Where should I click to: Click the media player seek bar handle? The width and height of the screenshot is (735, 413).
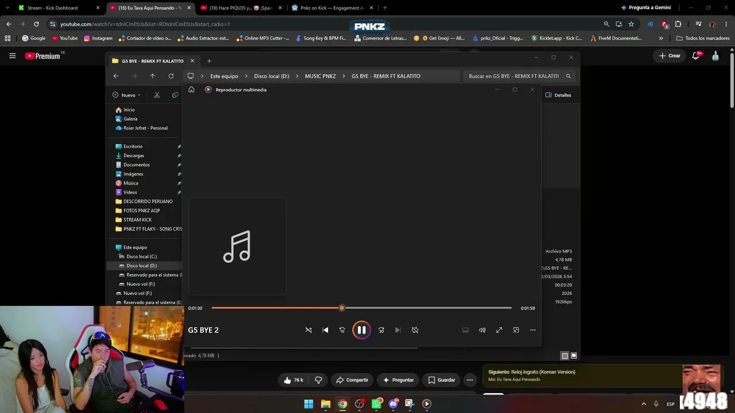click(x=342, y=308)
